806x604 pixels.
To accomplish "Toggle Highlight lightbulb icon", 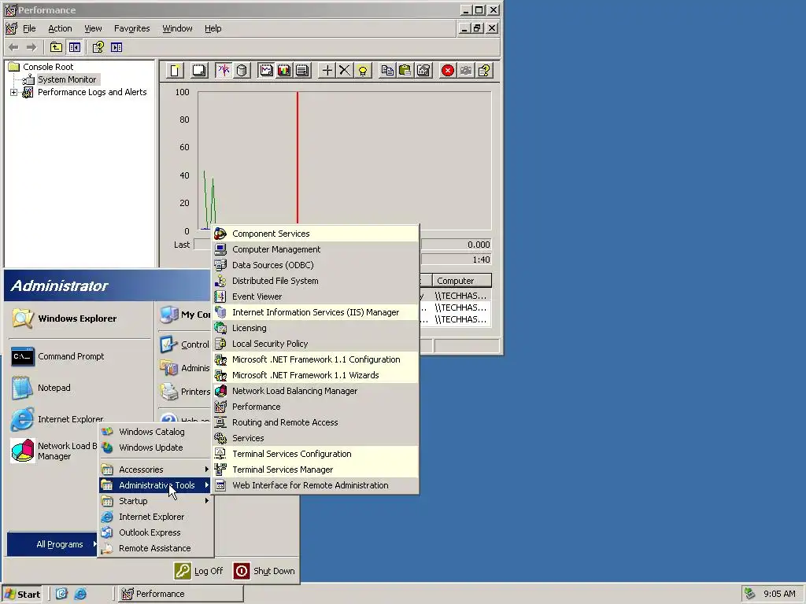I will click(363, 70).
